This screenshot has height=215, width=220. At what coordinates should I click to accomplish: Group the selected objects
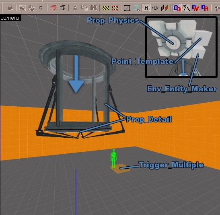22,8
